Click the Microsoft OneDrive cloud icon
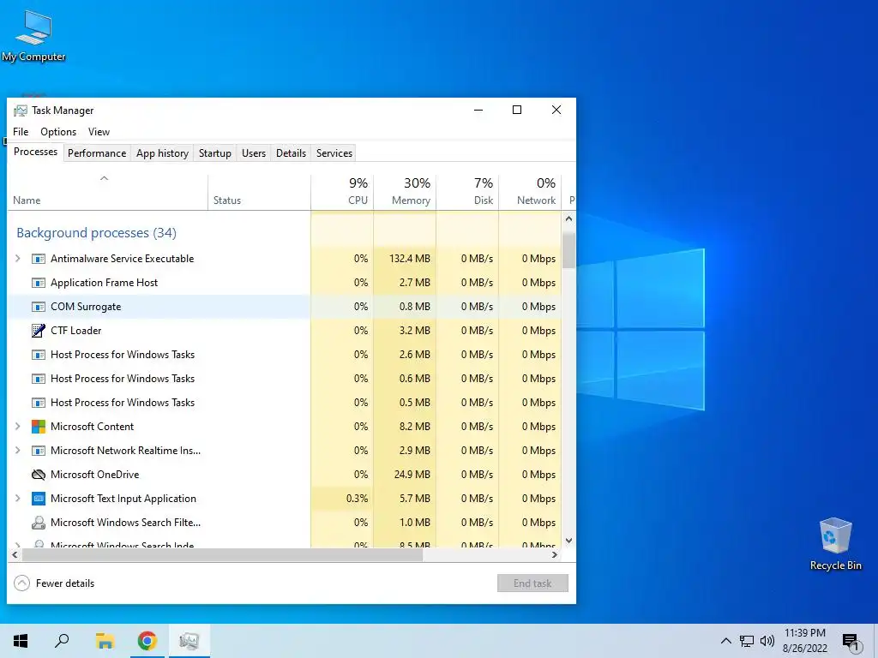 tap(38, 475)
